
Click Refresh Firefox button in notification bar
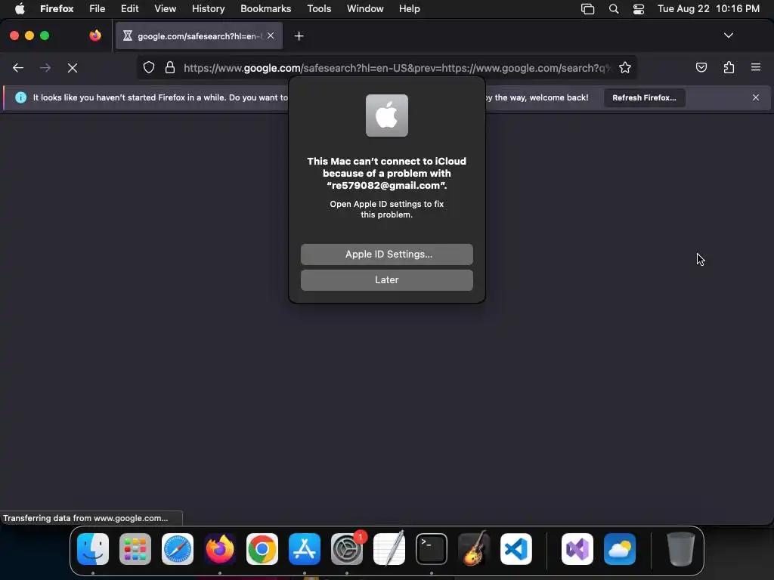pos(644,97)
